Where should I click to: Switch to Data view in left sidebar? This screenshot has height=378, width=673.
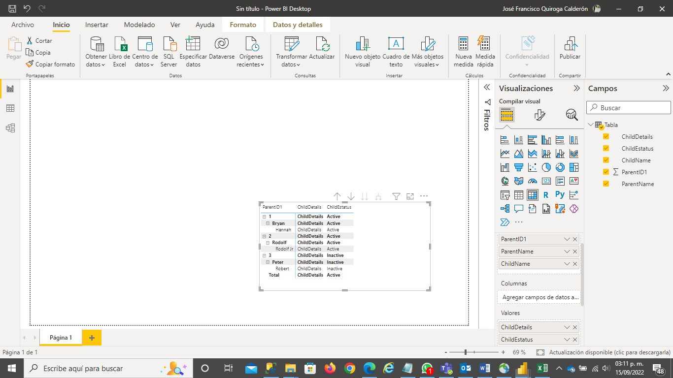[10, 108]
